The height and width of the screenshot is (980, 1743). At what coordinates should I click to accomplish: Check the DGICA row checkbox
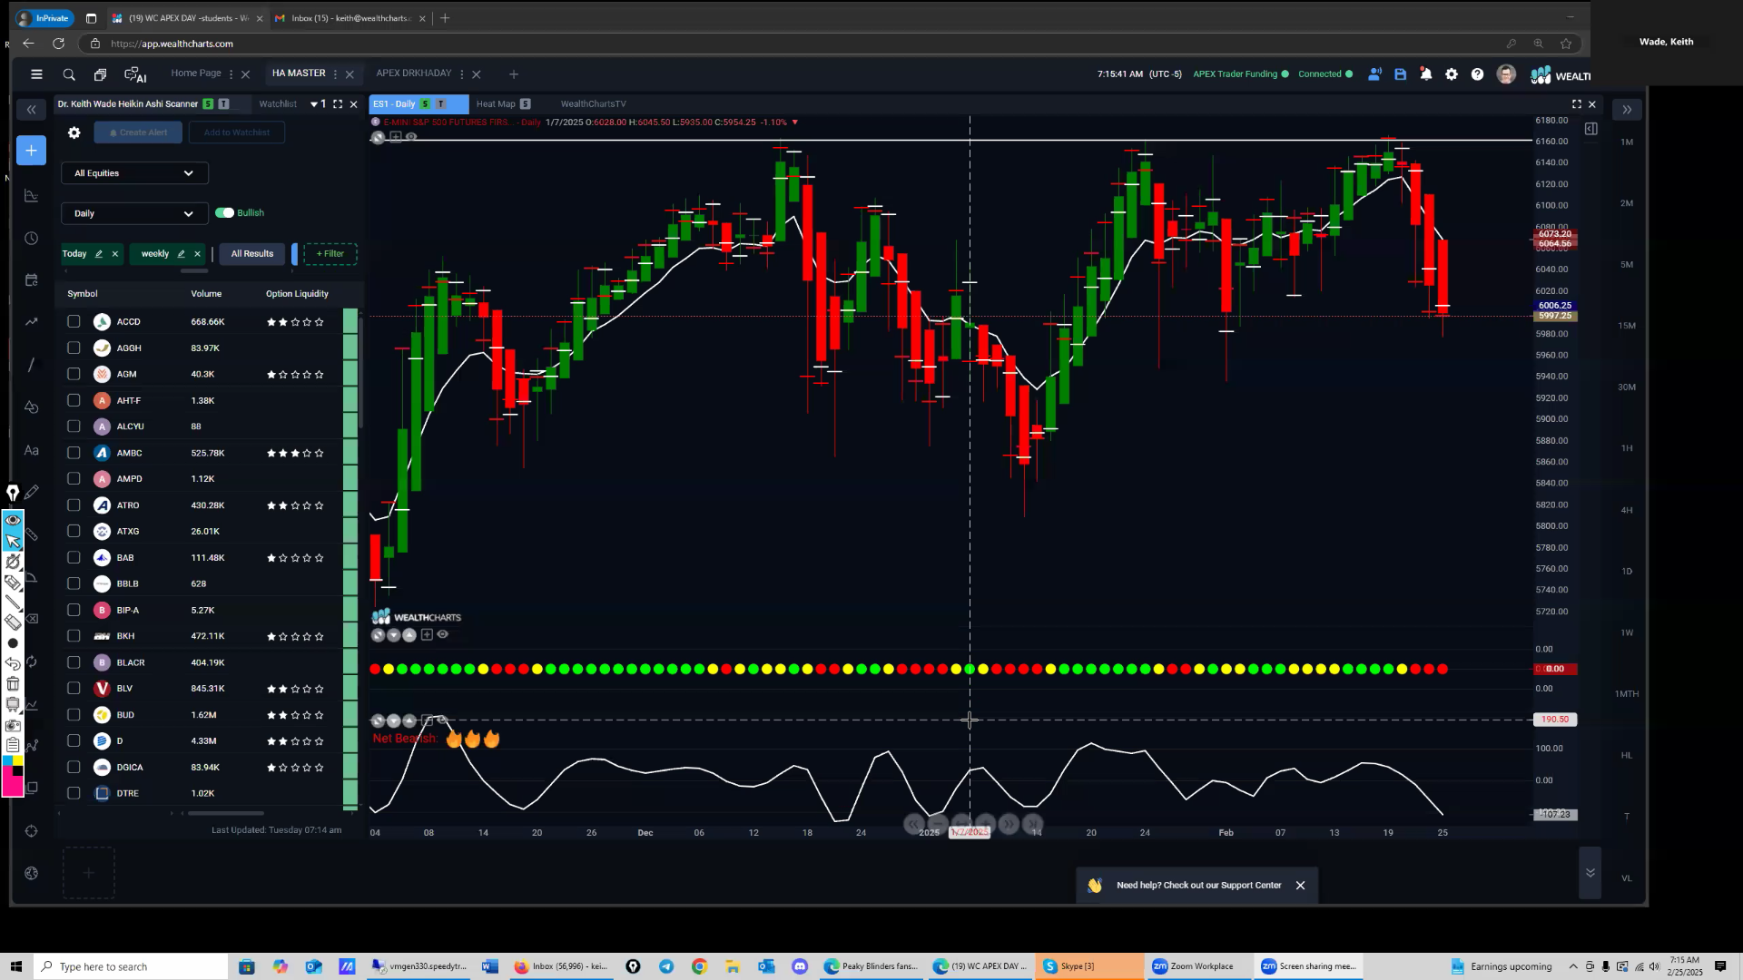[x=74, y=768]
